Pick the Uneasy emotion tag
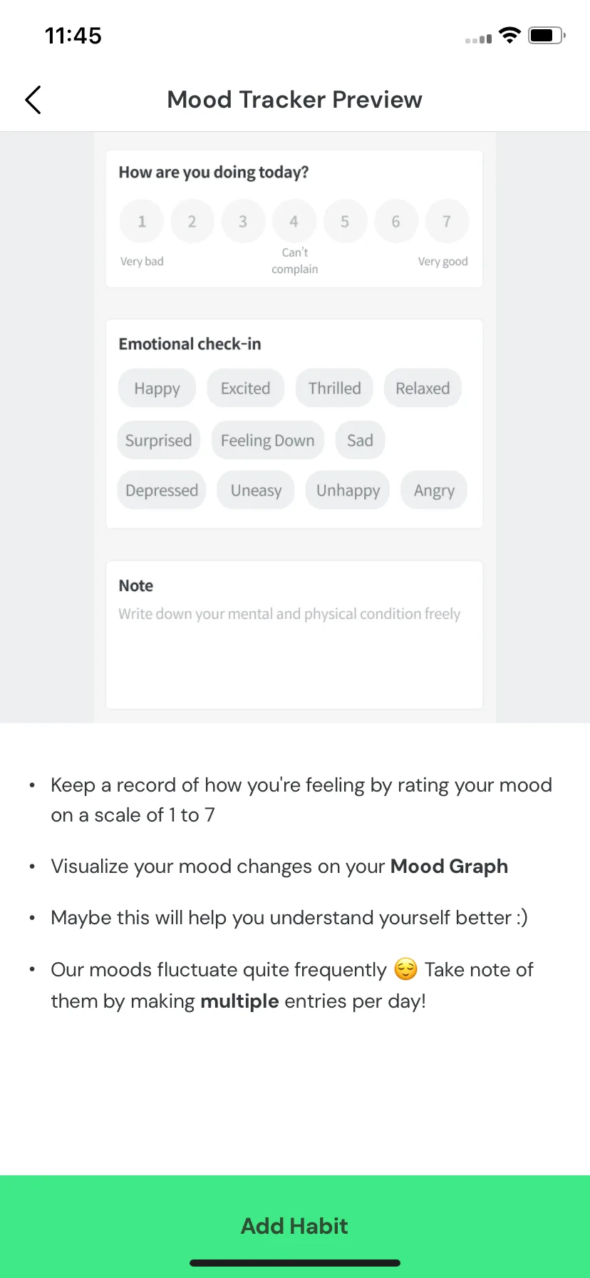This screenshot has height=1278, width=590. (256, 490)
